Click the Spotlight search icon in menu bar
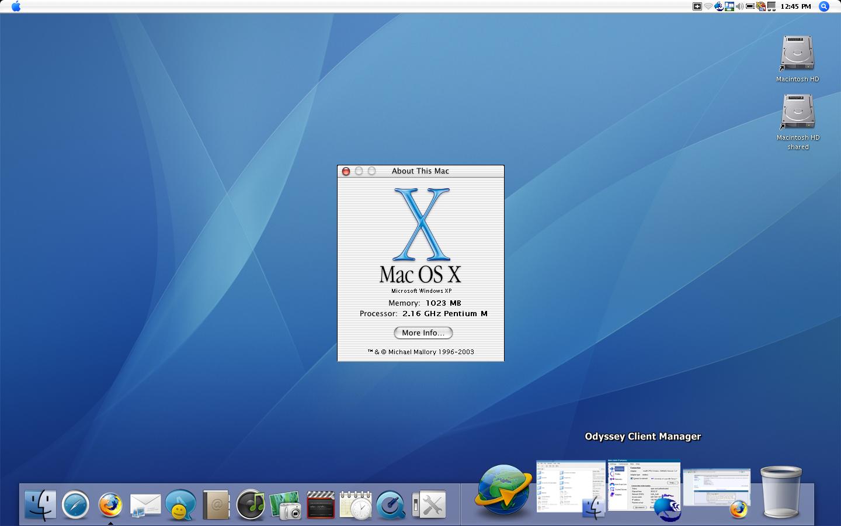 coord(824,6)
